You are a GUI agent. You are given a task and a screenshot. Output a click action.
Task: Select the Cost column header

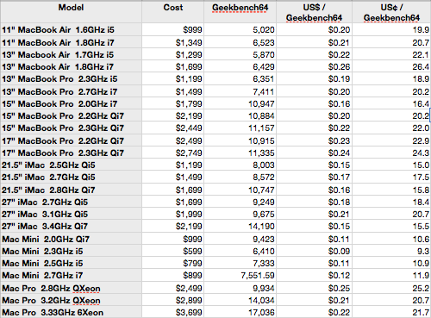point(172,12)
